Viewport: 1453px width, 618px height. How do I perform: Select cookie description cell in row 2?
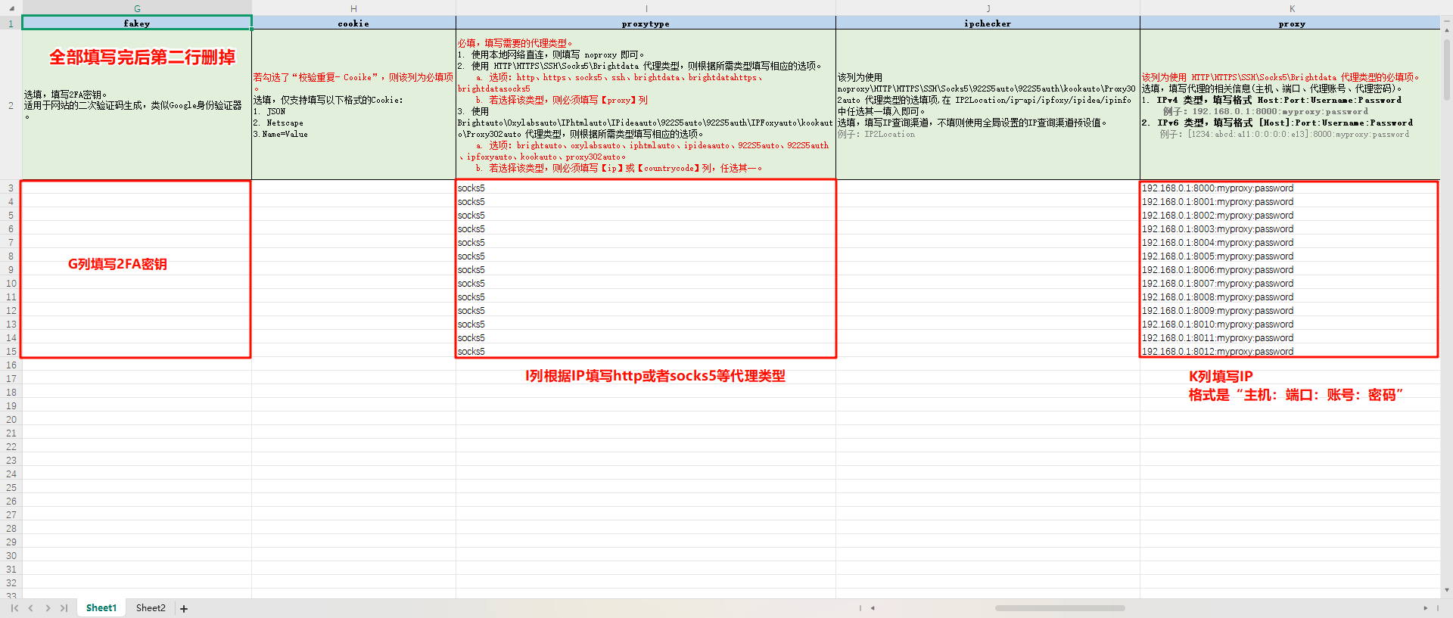click(353, 105)
